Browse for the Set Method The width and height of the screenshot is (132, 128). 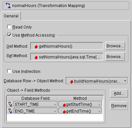coord(115,57)
